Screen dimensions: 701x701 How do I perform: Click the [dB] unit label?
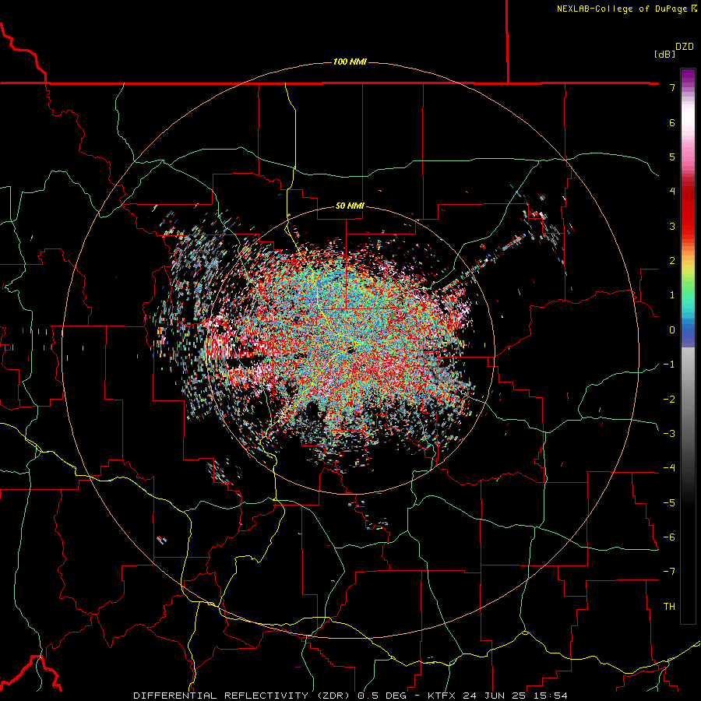665,54
